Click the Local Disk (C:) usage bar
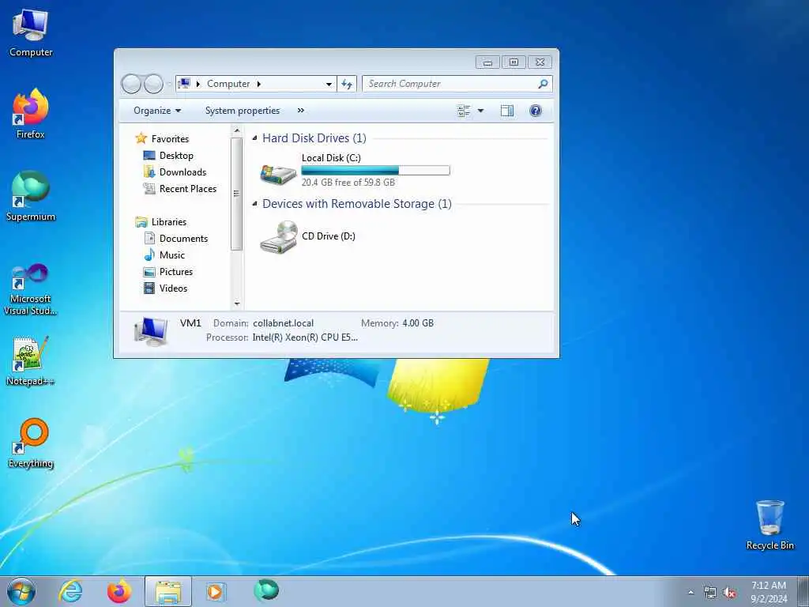Viewport: 809px width, 607px height. click(375, 171)
